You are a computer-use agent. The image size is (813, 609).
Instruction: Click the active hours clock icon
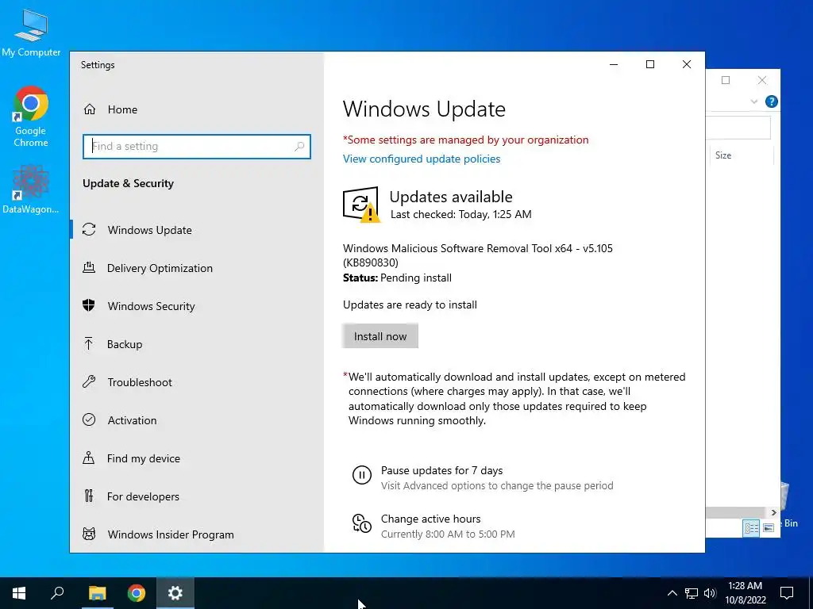tap(362, 523)
